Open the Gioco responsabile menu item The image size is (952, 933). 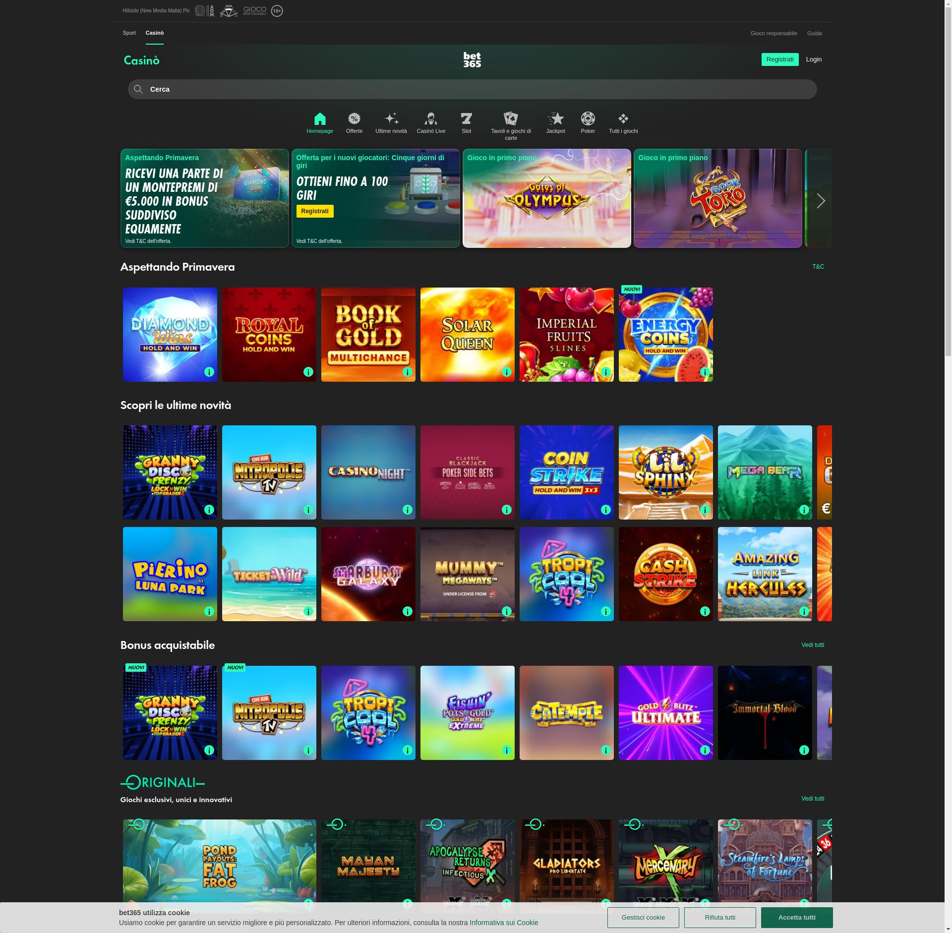(x=773, y=33)
